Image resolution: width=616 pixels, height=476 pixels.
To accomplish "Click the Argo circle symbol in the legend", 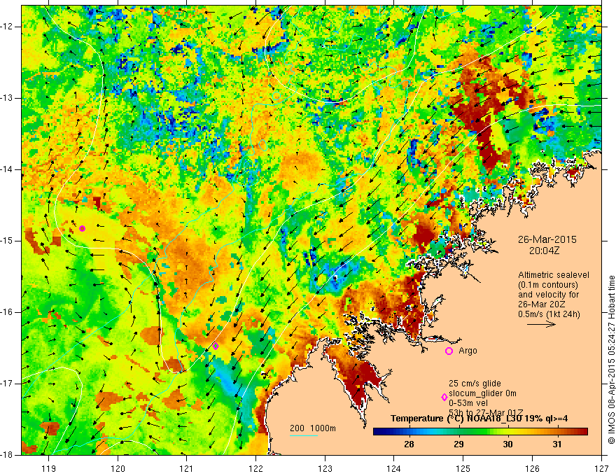I will [449, 351].
